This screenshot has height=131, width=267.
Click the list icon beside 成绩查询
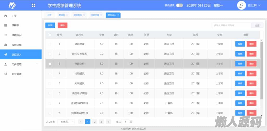5,35
